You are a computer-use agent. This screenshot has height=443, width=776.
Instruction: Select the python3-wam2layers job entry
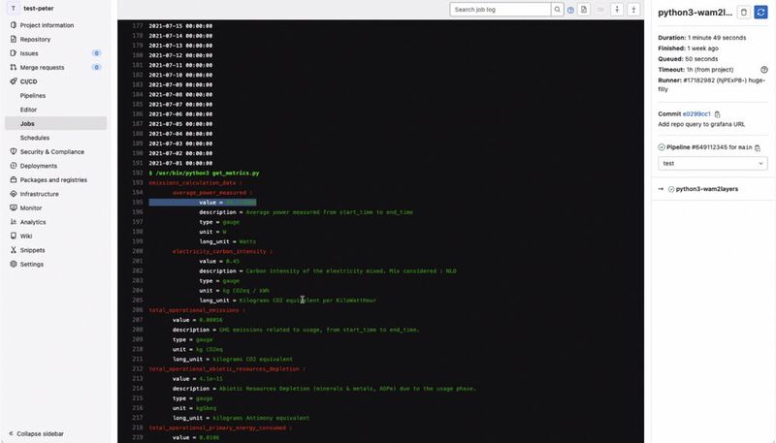click(x=706, y=189)
